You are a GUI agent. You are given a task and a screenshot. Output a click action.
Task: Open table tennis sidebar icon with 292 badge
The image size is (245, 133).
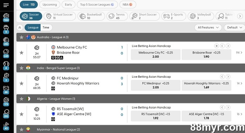tap(6, 114)
